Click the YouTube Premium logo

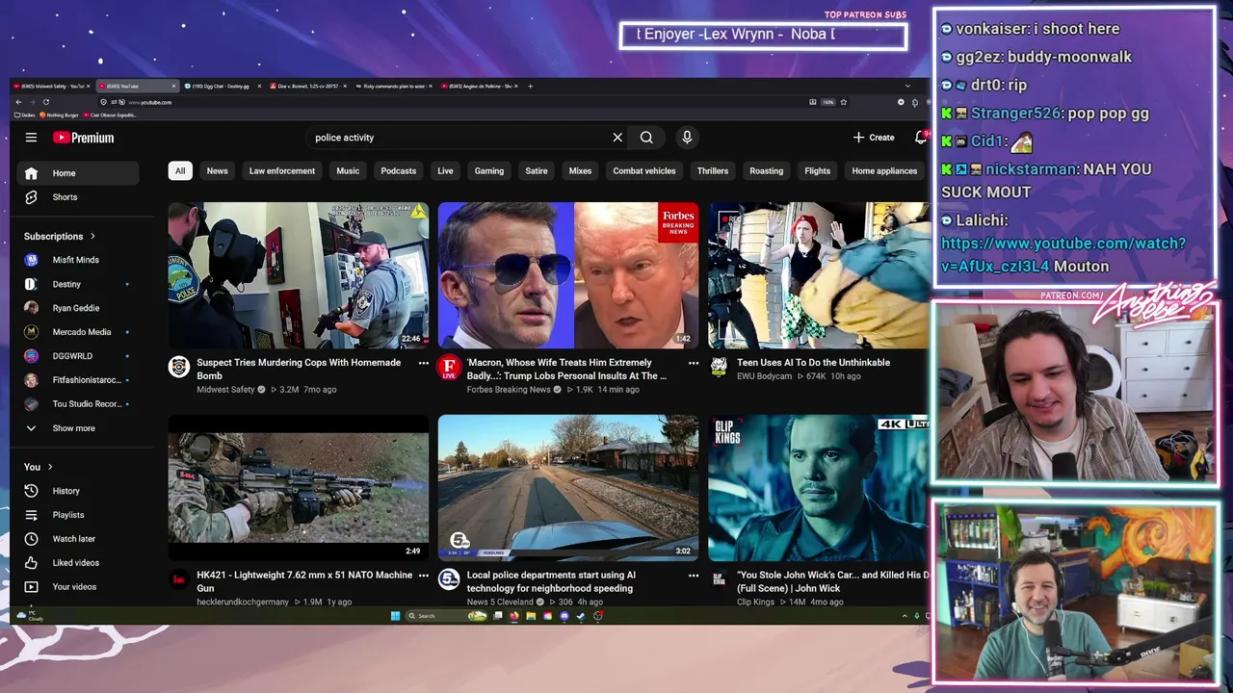tap(83, 138)
